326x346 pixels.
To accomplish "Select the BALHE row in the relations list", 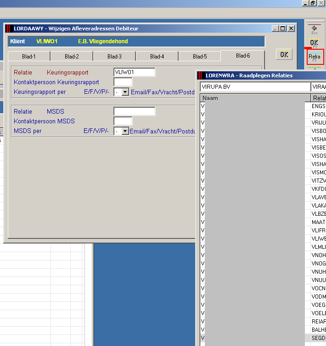I will click(x=263, y=329).
